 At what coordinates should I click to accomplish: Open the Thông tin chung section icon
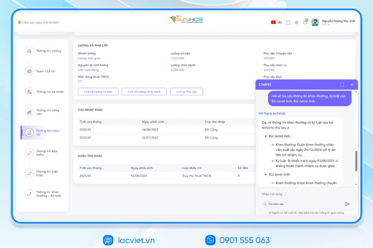(29, 50)
